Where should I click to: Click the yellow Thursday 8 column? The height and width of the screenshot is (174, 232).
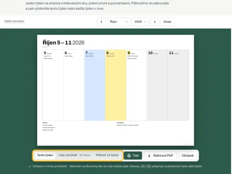pos(116,85)
